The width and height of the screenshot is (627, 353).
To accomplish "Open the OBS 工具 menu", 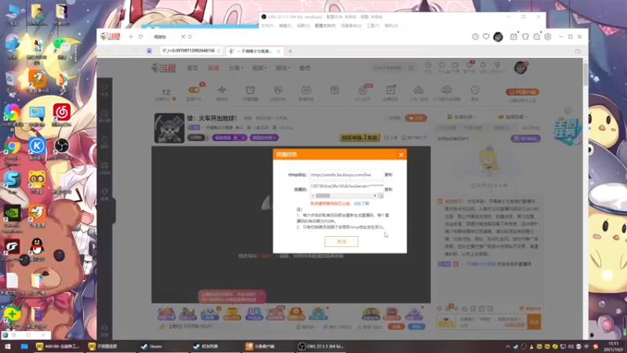I will click(x=373, y=26).
